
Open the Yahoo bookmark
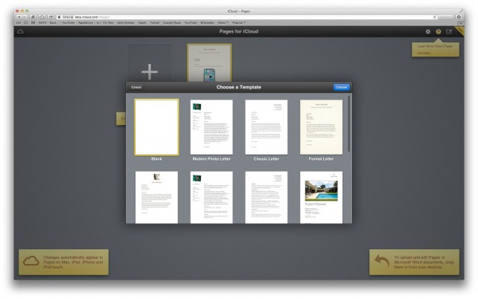[155, 23]
